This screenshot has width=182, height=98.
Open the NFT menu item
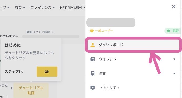[x=73, y=8]
